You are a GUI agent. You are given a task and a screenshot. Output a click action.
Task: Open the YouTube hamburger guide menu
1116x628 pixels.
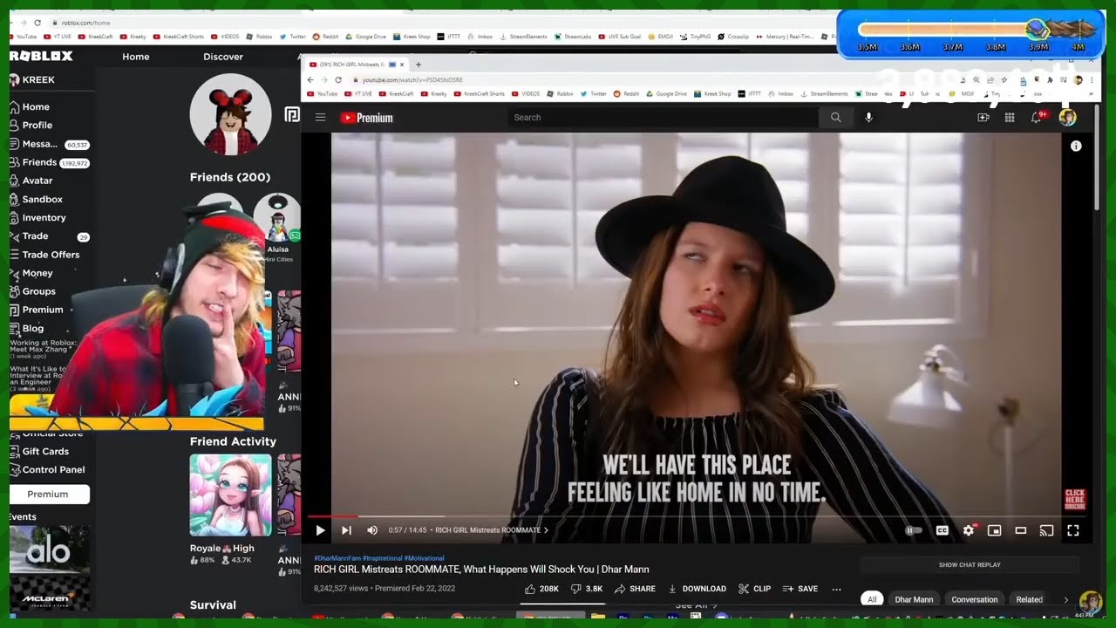(x=320, y=117)
